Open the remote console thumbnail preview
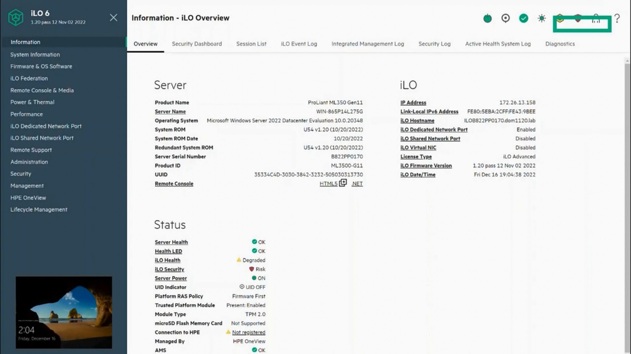 pos(64,312)
